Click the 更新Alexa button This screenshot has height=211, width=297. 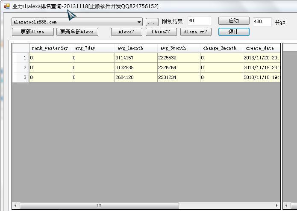(33, 32)
